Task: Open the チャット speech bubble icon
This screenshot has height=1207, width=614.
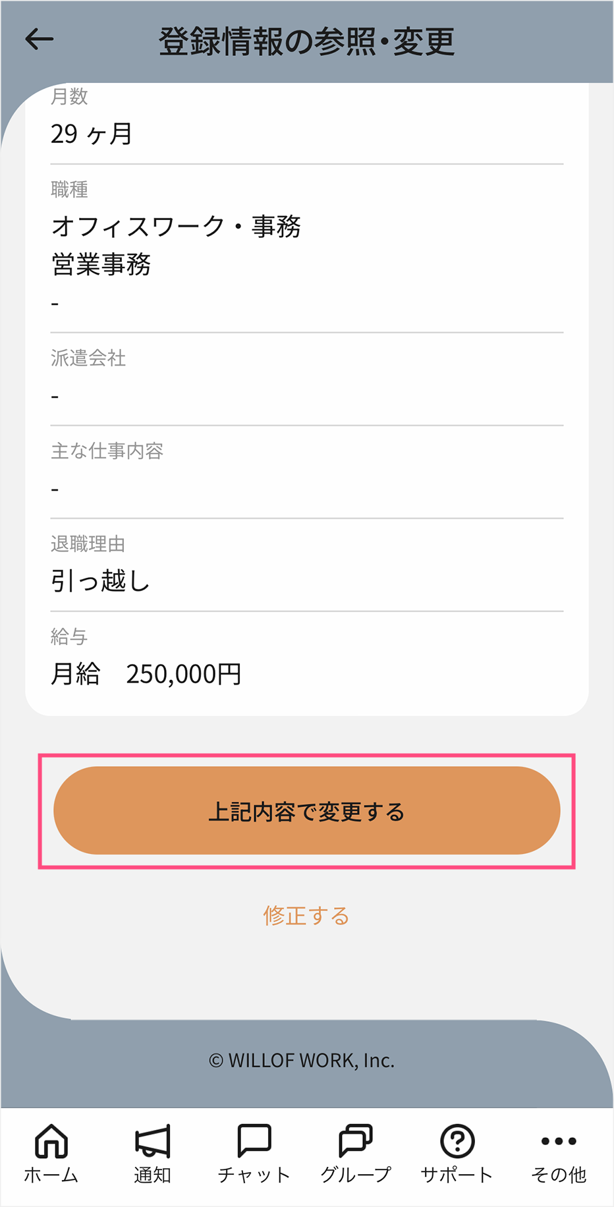Action: [x=254, y=1141]
